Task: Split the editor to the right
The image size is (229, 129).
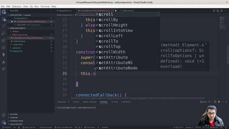Action: click(222, 11)
